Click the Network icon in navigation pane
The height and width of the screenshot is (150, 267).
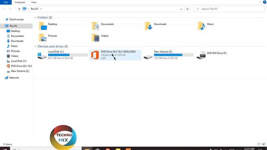pyautogui.click(x=7, y=78)
